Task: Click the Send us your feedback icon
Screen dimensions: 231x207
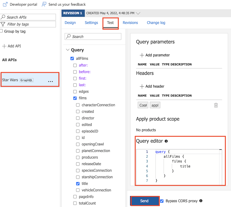Action: (44, 4)
